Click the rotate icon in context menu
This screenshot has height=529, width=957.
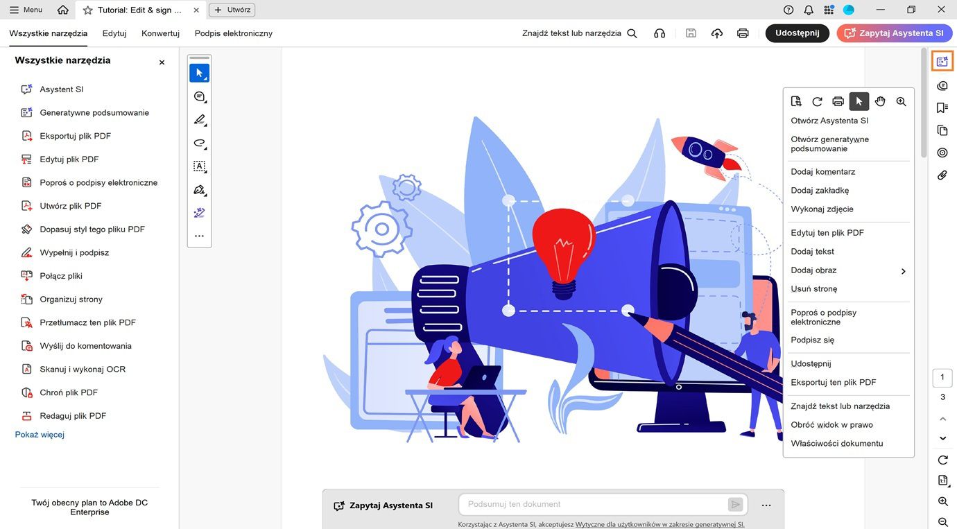tap(817, 101)
